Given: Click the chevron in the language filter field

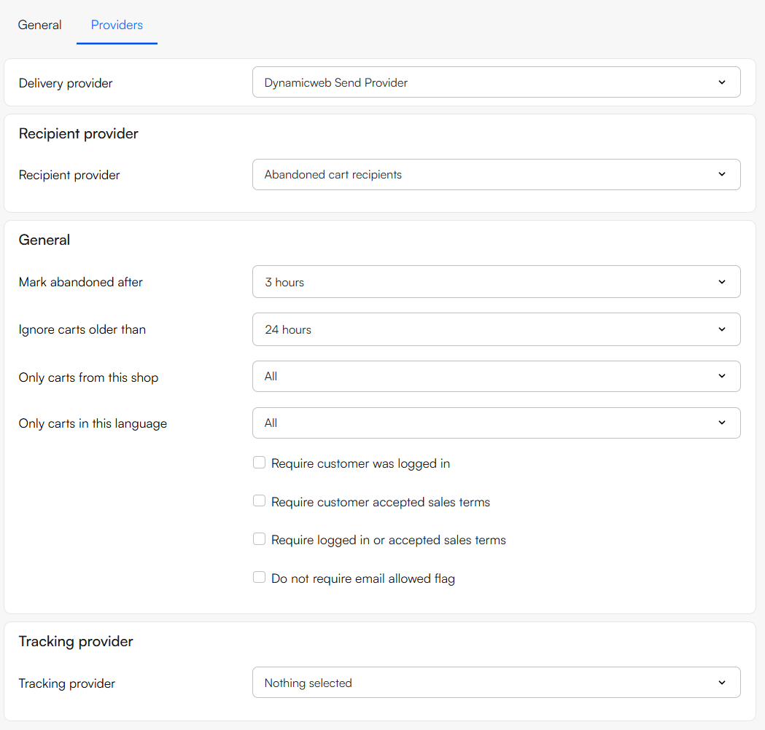Looking at the screenshot, I should (x=722, y=423).
